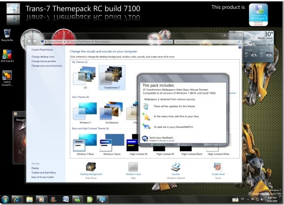The image size is (284, 205).
Task: Click All Control Panel Items breadcrumb
Action: pyautogui.click(x=78, y=42)
